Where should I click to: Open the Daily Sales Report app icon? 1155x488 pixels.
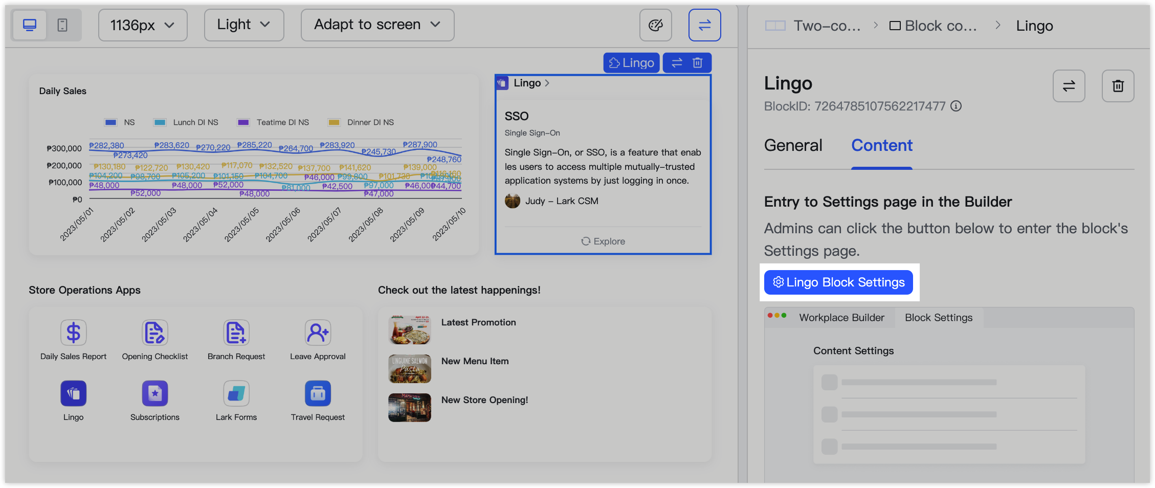(x=74, y=333)
